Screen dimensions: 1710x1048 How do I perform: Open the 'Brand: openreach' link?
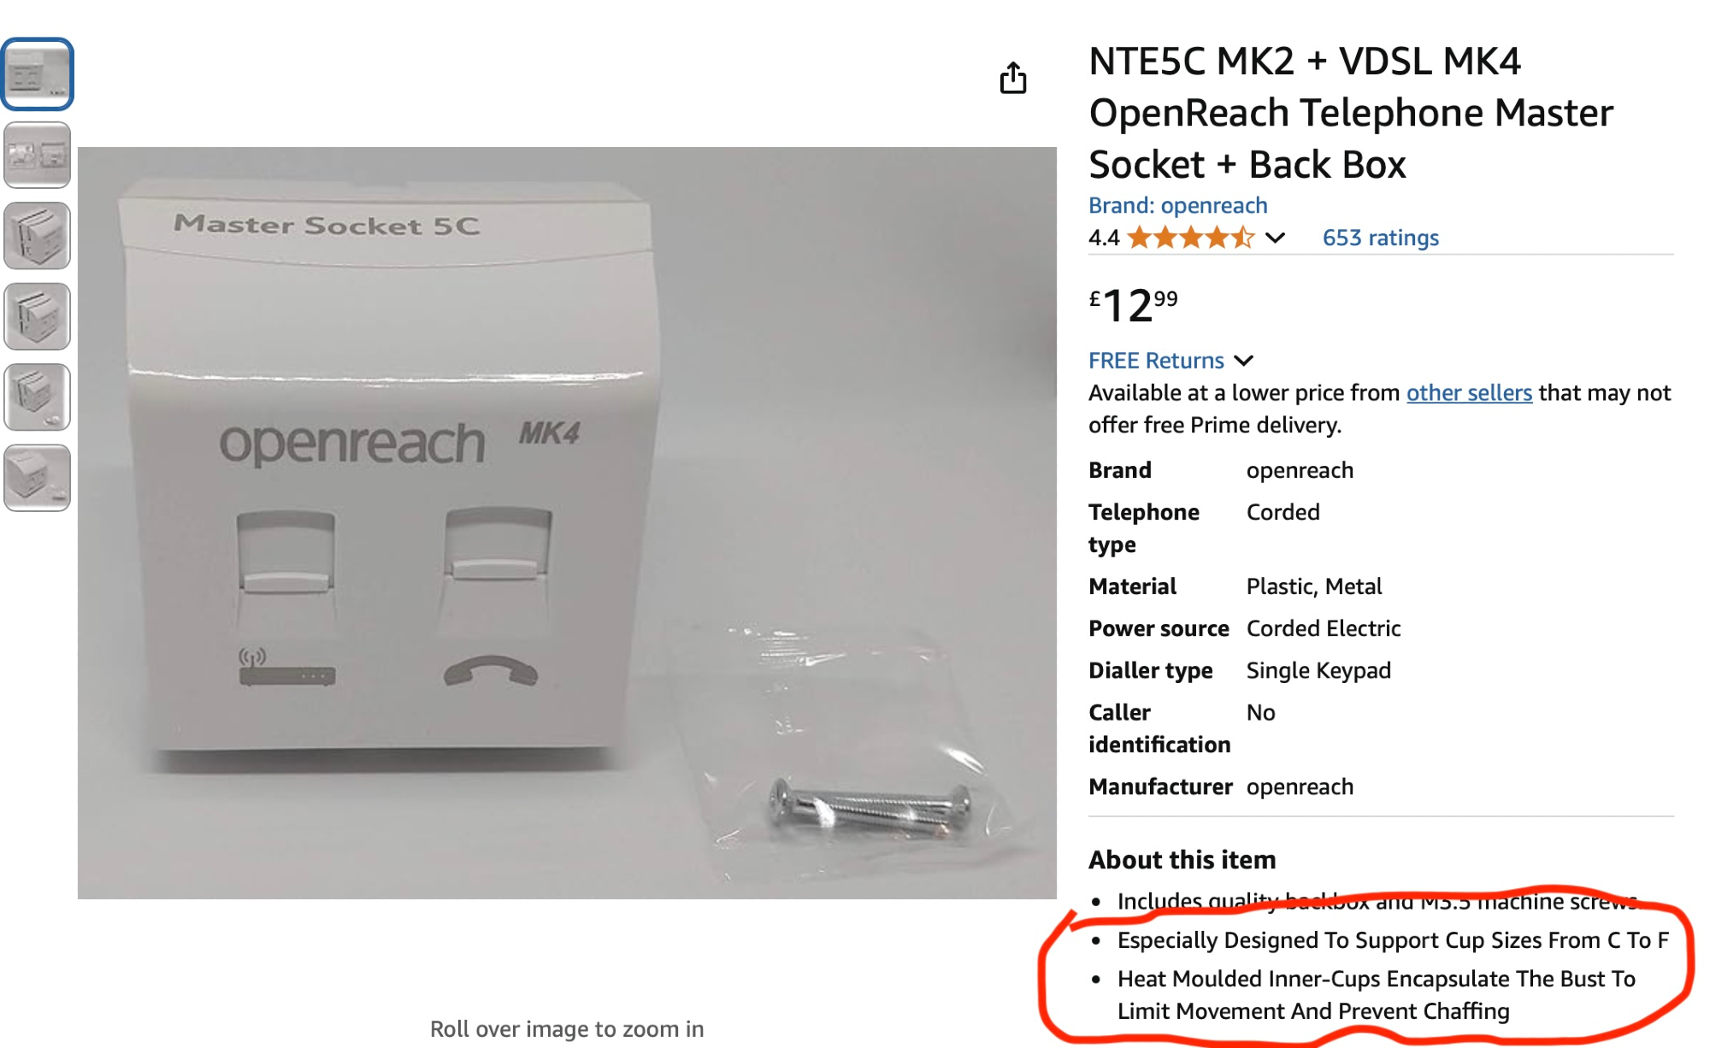coord(1177,205)
